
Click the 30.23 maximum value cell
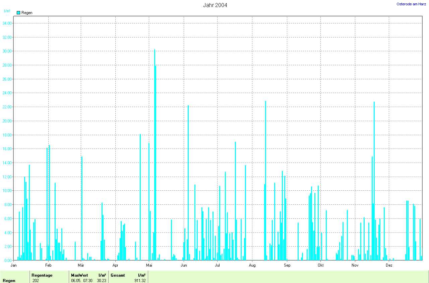(101, 280)
